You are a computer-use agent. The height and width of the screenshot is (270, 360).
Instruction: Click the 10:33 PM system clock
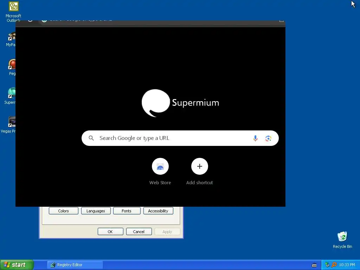click(347, 265)
